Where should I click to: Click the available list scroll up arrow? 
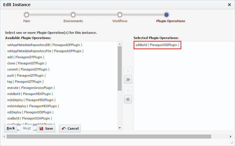[120, 44]
